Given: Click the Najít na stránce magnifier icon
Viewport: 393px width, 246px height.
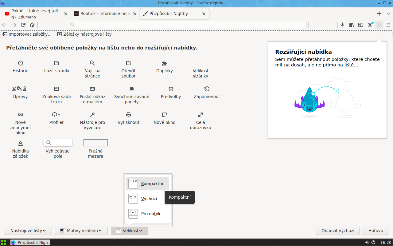Looking at the screenshot, I should 92,63.
